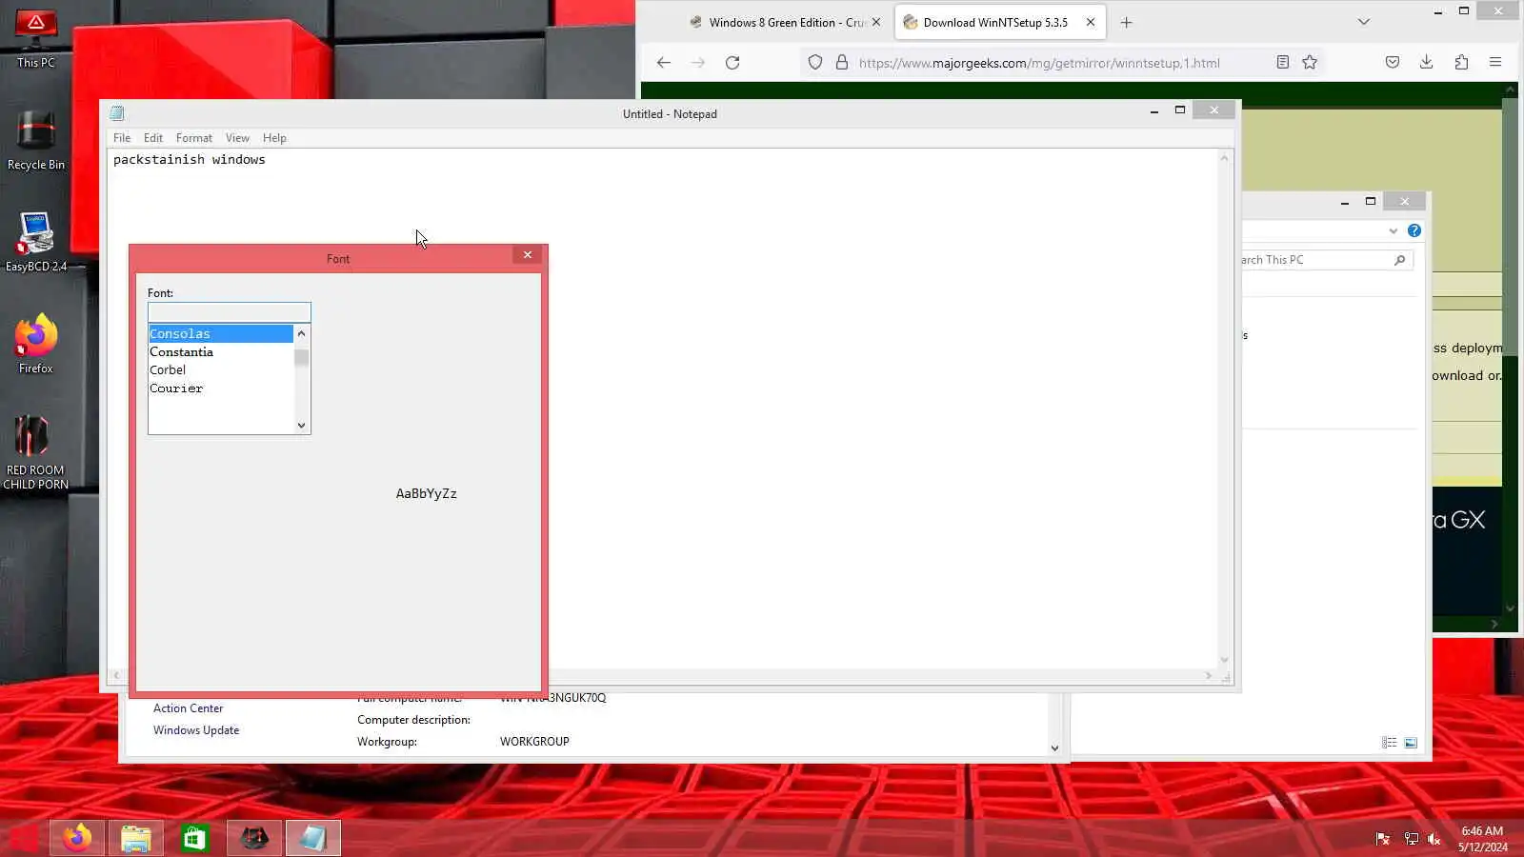Open File Explorer from the taskbar
Image resolution: width=1524 pixels, height=857 pixels.
(x=136, y=838)
